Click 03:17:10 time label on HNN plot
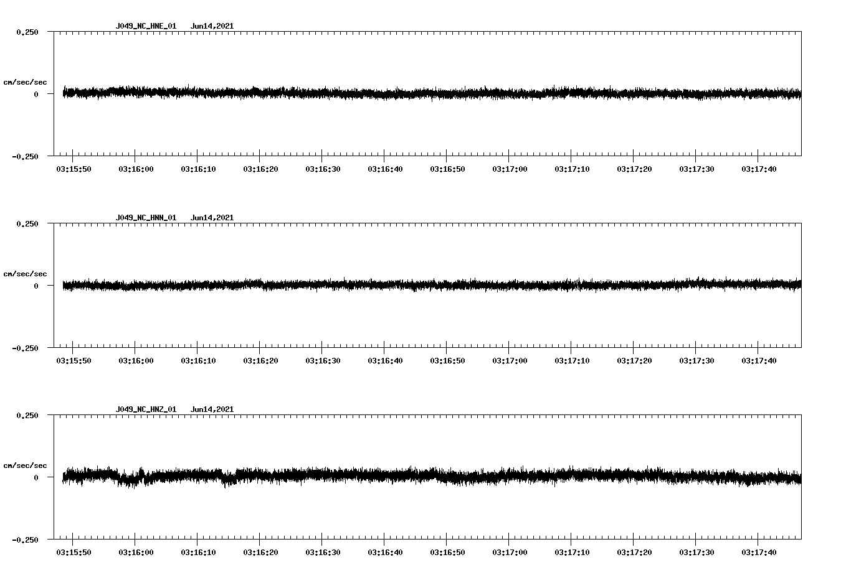846x575 pixels. [x=572, y=361]
